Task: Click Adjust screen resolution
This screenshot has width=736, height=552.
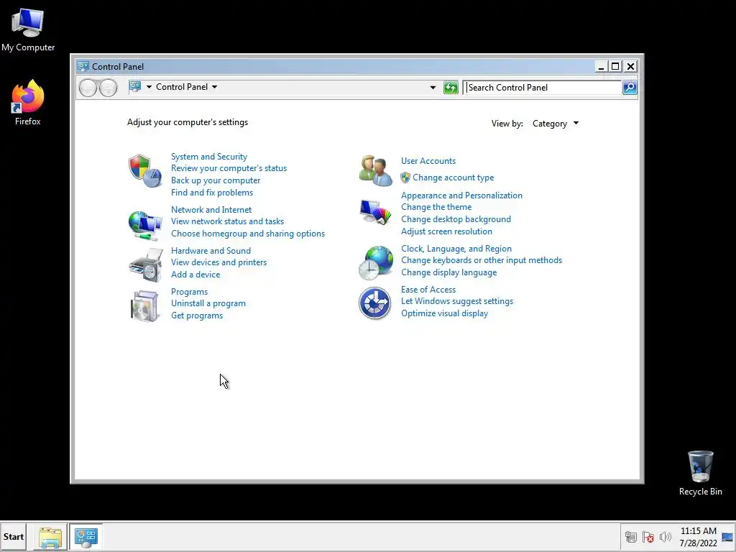Action: [x=446, y=231]
